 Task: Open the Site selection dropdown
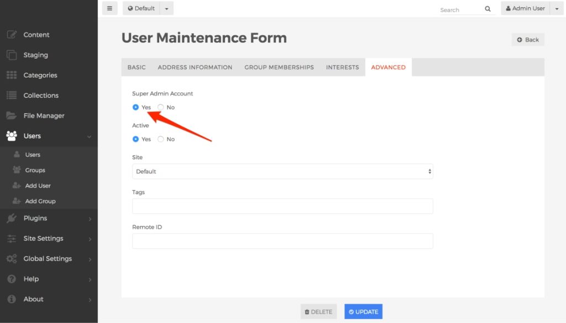[x=282, y=171]
